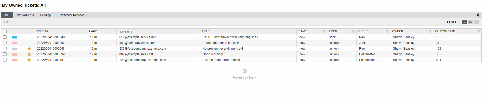This screenshot has width=485, height=101.
Task: Check the box for ticket 2022050410000049
Action: point(5,37)
